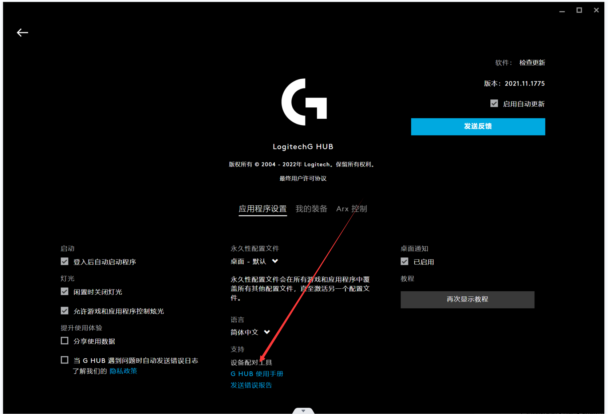The height and width of the screenshot is (414, 608).
Task: Click the persistent profile description paragraph
Action: [x=300, y=289]
